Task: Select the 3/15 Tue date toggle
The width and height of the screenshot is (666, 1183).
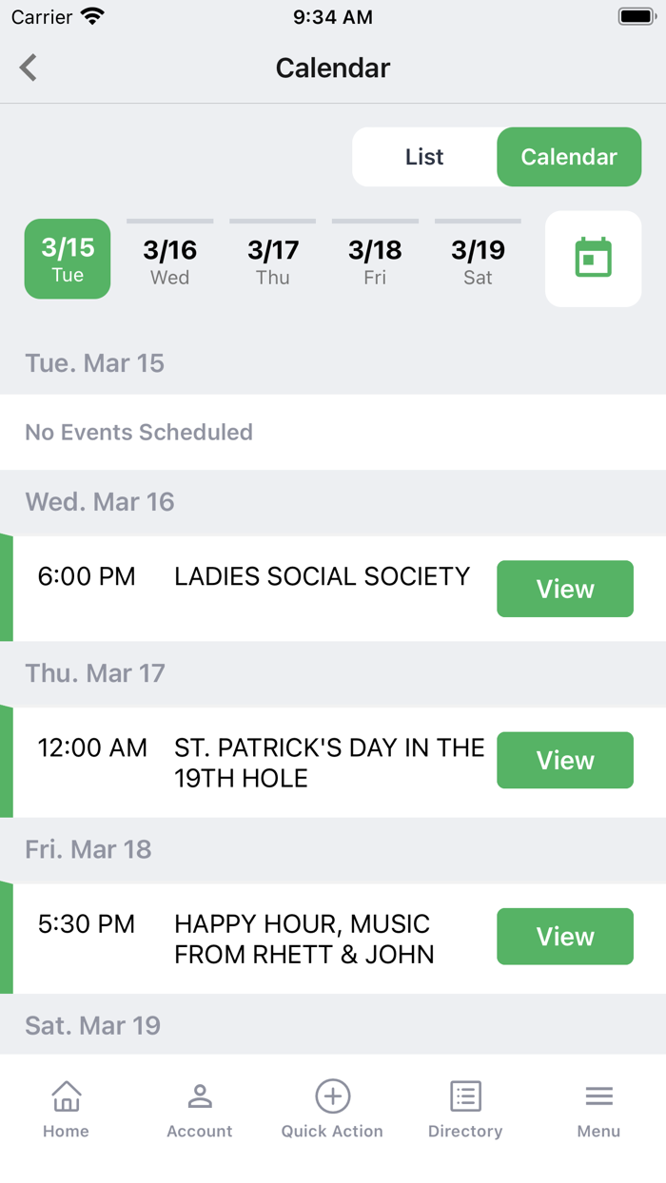Action: [x=67, y=259]
